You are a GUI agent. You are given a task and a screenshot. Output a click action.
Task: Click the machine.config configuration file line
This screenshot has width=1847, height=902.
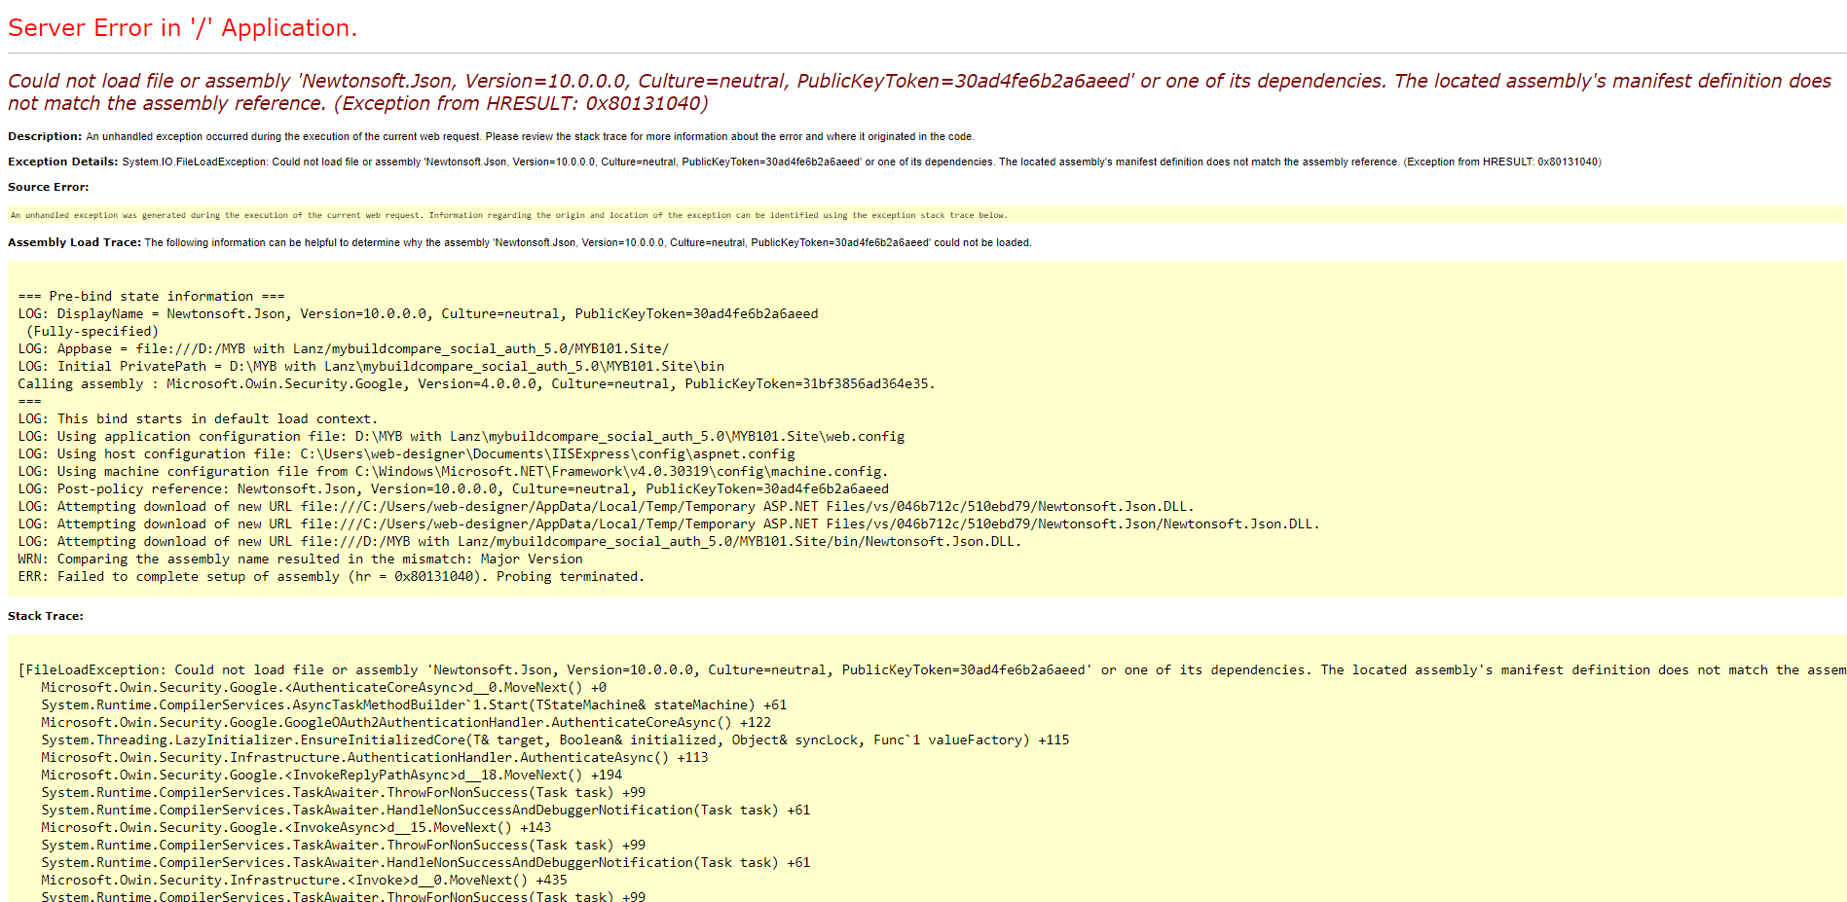[452, 472]
